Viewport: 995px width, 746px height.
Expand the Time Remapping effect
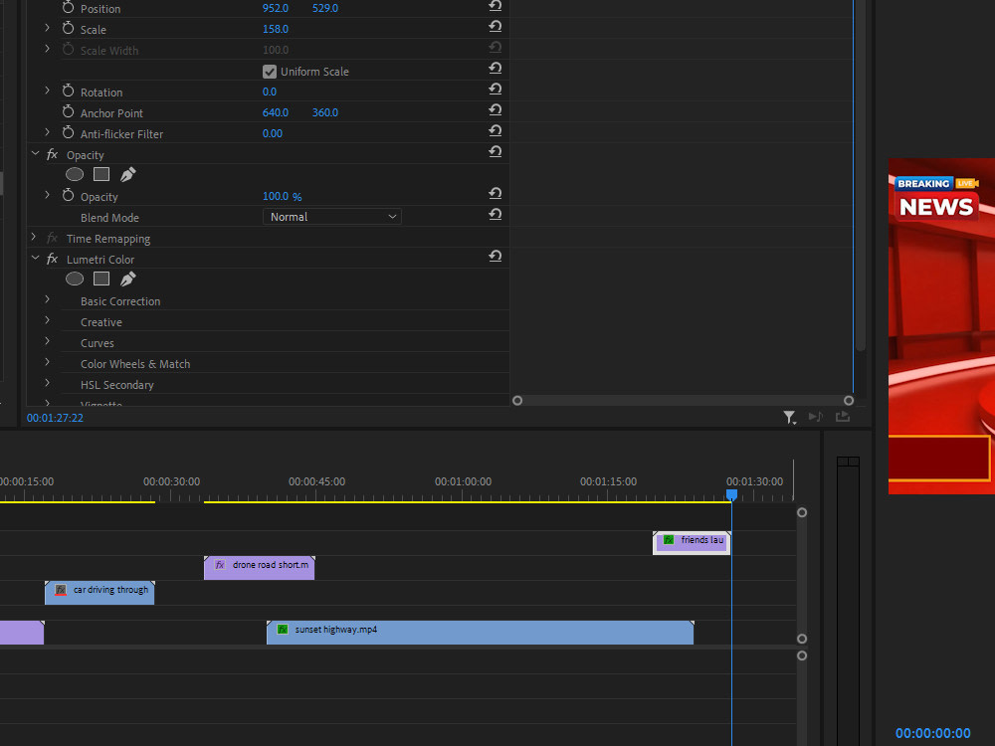pyautogui.click(x=34, y=238)
